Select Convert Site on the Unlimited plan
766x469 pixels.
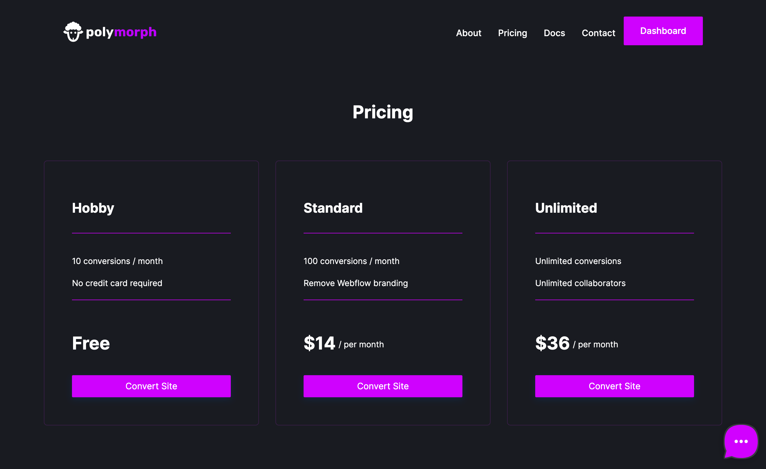614,386
